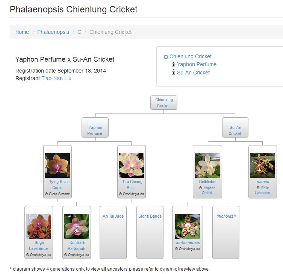Select Yaphon Perfume in the treeview

[x=197, y=64]
